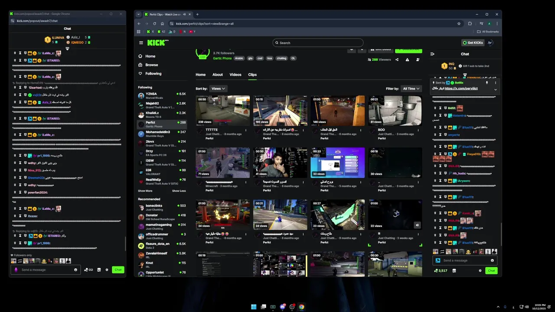Open chat settings gear in main Kick window

(x=480, y=271)
